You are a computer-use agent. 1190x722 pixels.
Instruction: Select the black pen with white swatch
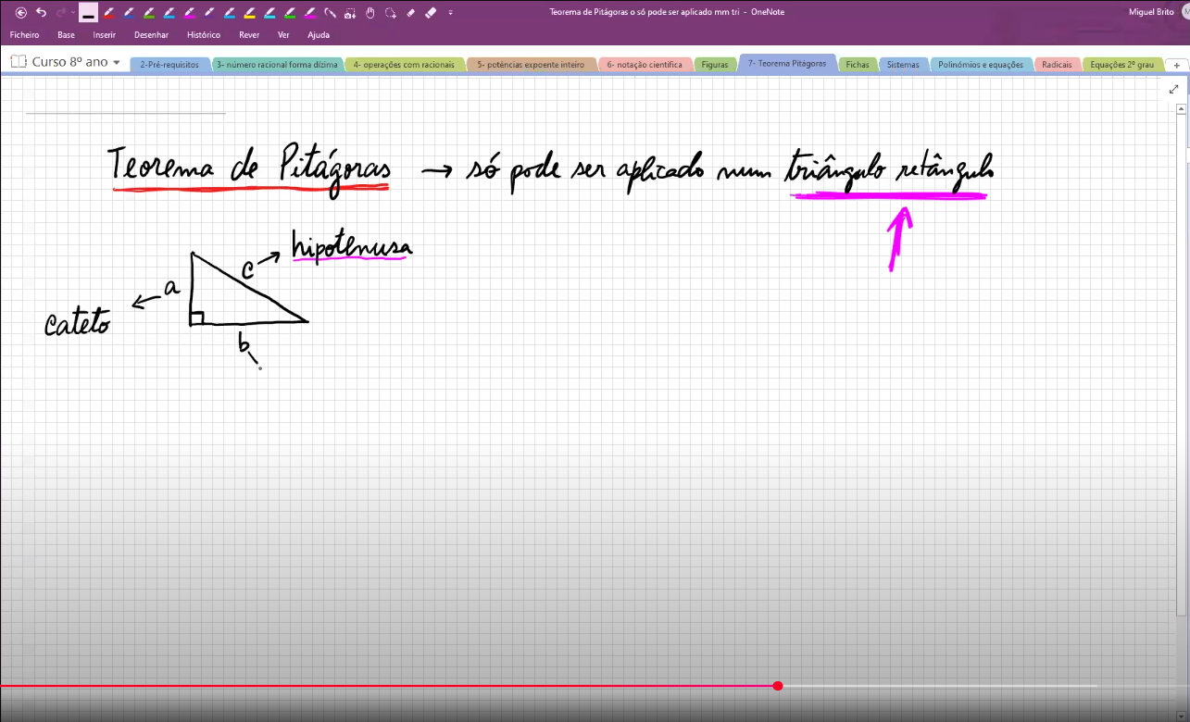[88, 13]
